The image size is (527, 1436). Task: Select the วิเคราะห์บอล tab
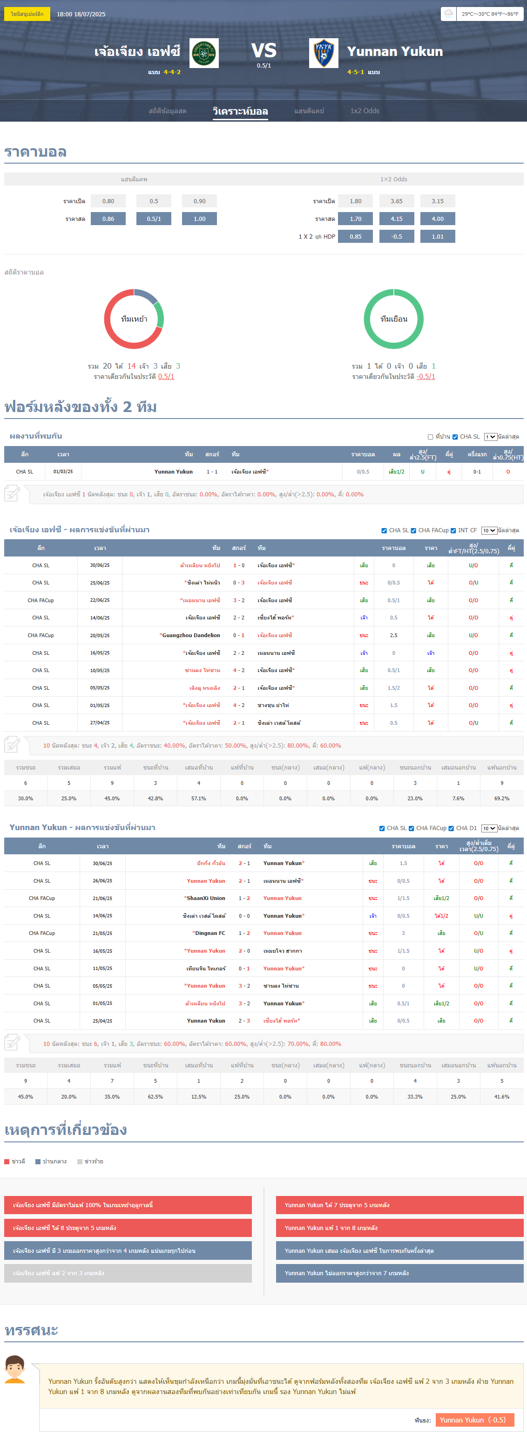point(240,111)
